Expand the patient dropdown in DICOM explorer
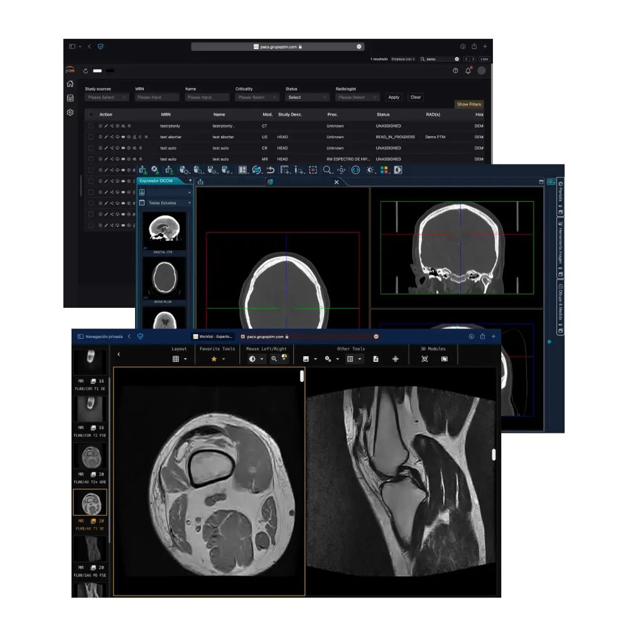The height and width of the screenshot is (637, 628). 189,192
